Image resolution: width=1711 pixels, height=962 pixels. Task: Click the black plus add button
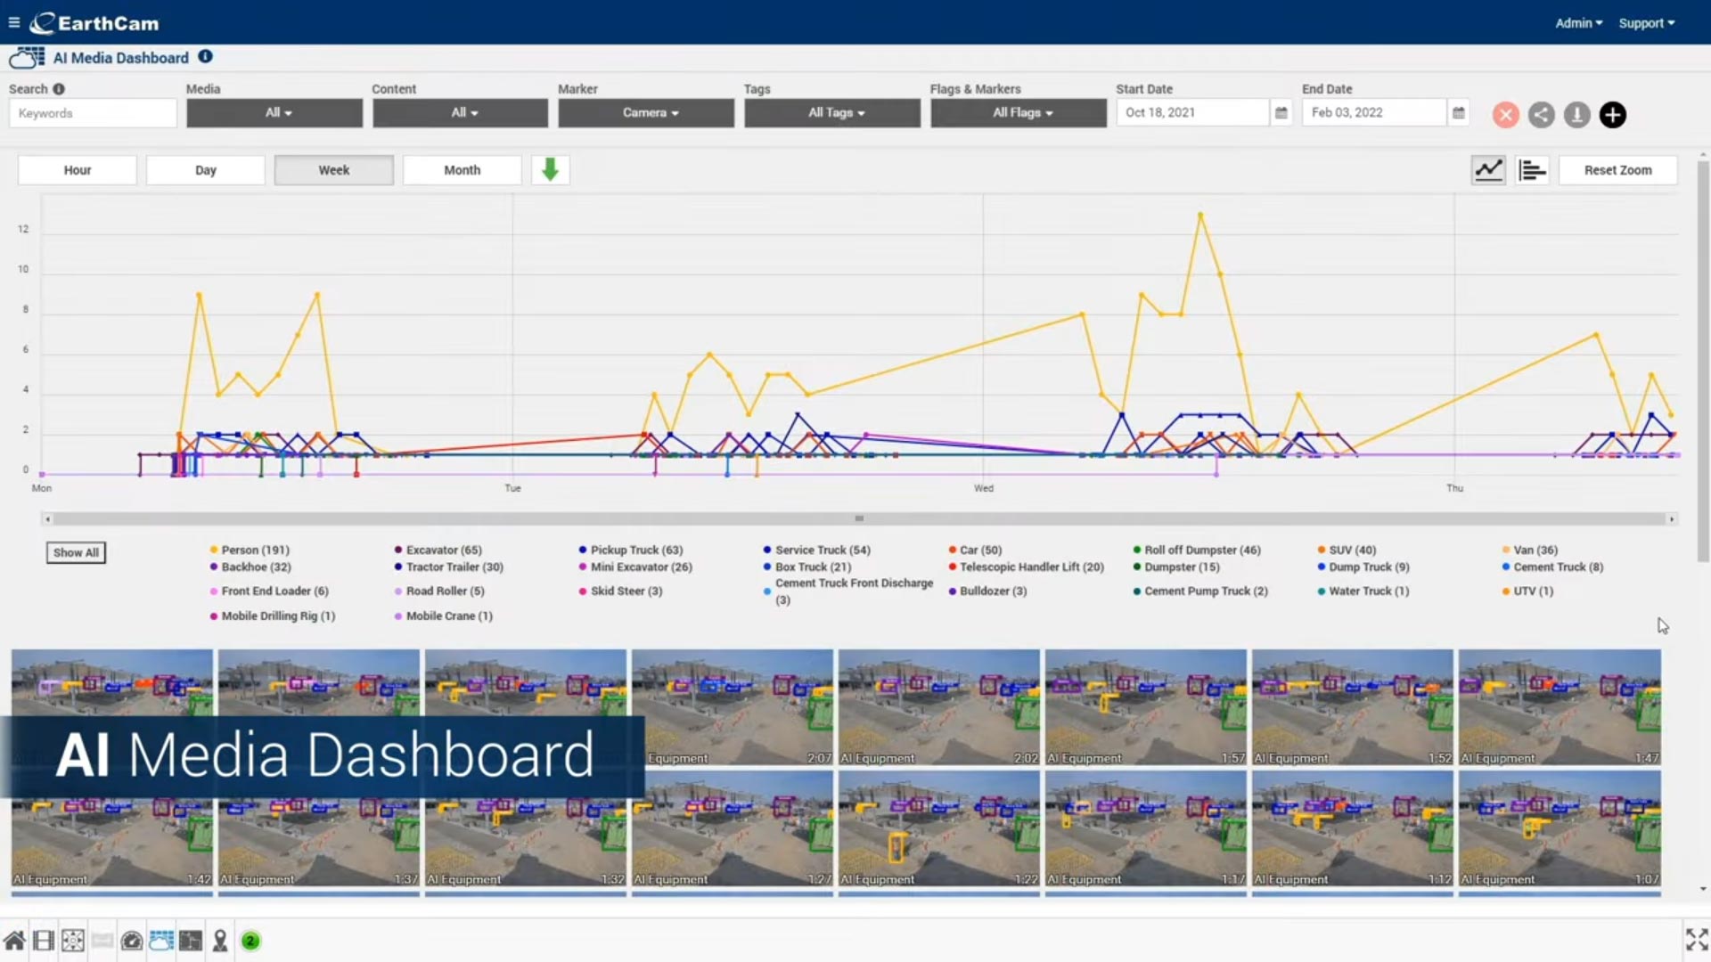(1612, 115)
